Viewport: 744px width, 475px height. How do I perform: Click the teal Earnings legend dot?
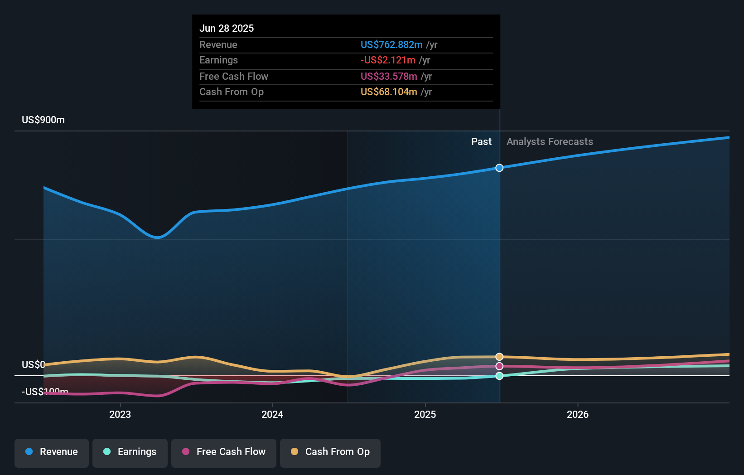pos(106,452)
